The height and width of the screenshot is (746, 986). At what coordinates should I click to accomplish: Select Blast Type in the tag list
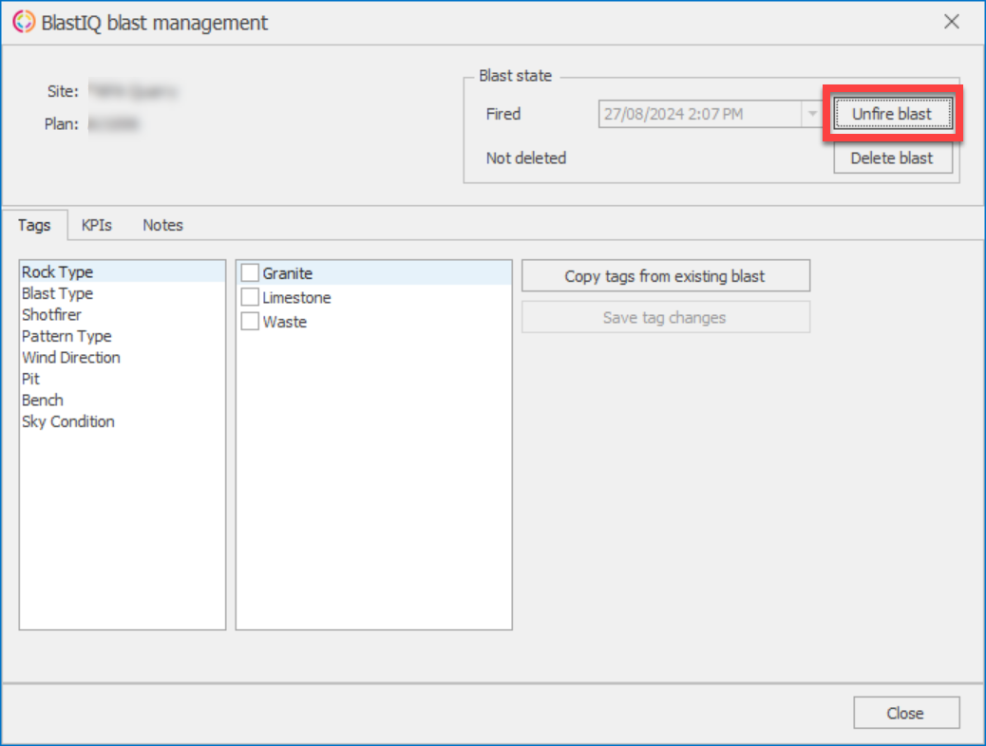click(123, 293)
